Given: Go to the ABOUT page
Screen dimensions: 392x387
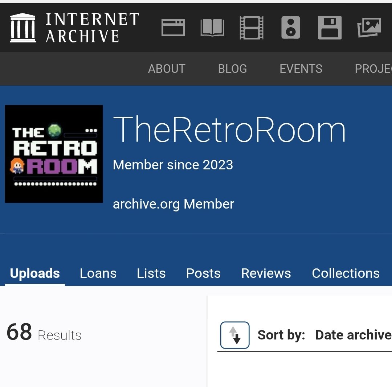Looking at the screenshot, I should click(x=167, y=69).
